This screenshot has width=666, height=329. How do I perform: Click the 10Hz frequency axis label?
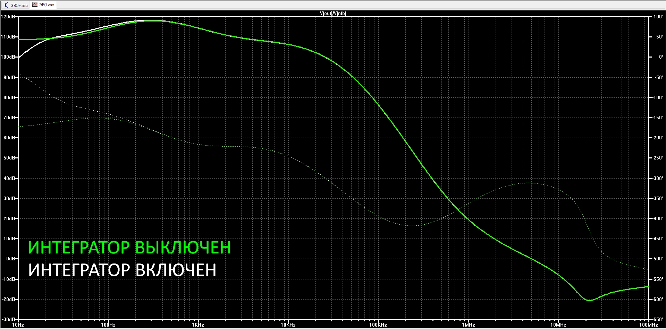pyautogui.click(x=18, y=325)
